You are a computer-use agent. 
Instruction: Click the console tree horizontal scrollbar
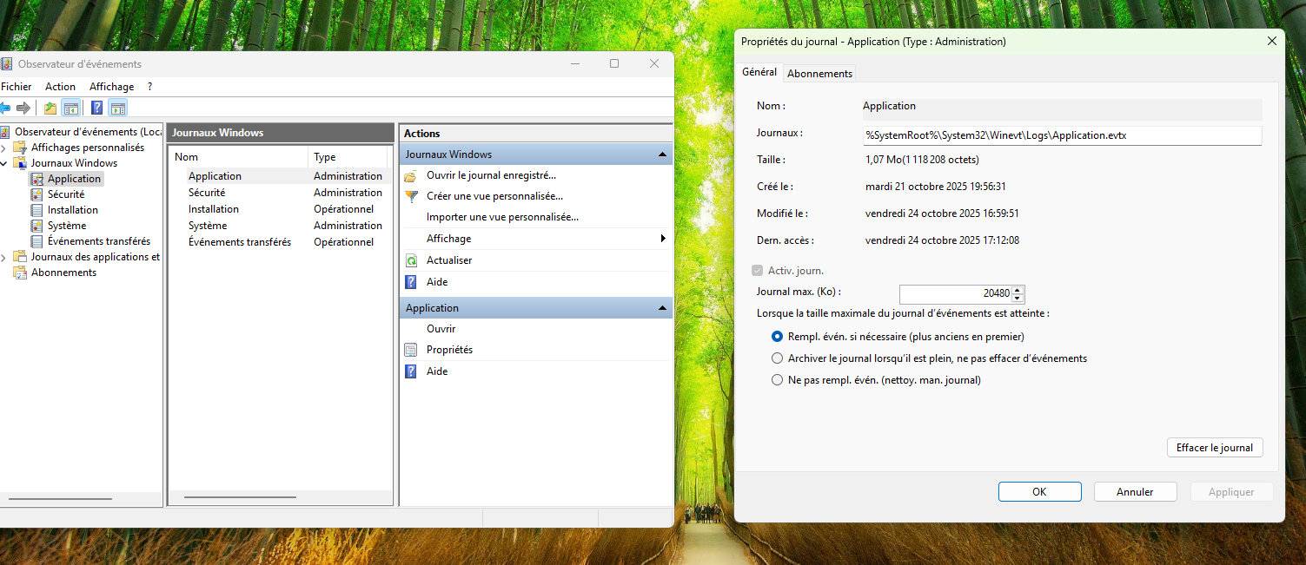coord(61,499)
